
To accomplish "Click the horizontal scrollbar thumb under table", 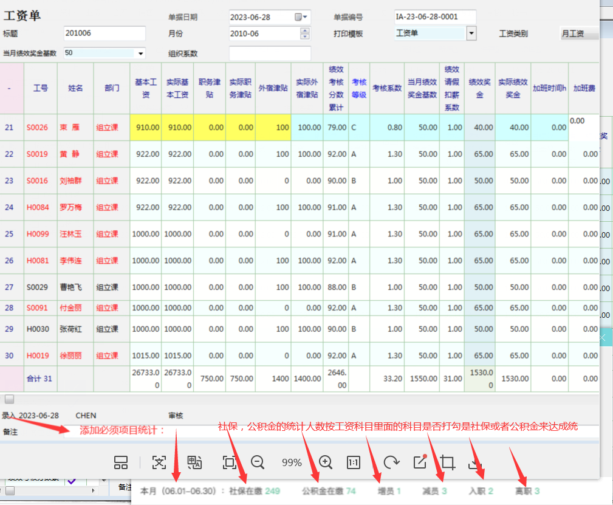I will 10,399.
